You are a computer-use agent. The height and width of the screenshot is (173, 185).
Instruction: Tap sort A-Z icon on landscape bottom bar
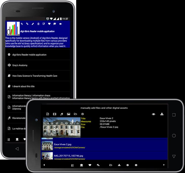(72, 165)
